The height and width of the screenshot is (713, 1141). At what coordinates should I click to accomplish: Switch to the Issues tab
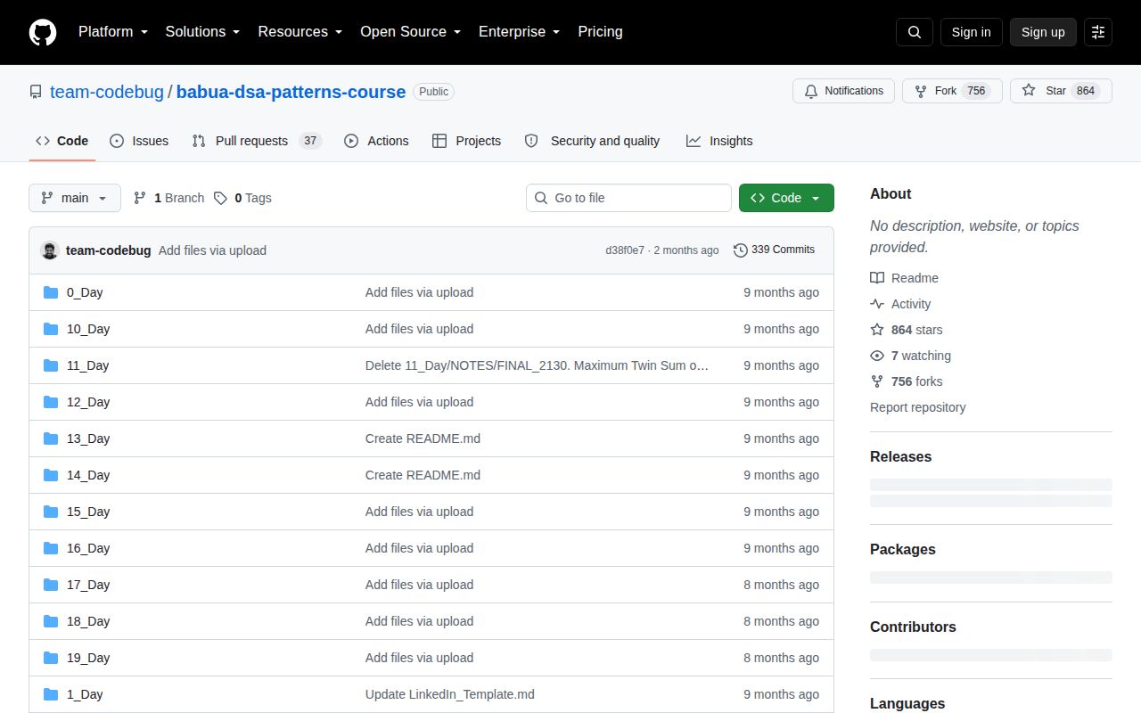139,141
